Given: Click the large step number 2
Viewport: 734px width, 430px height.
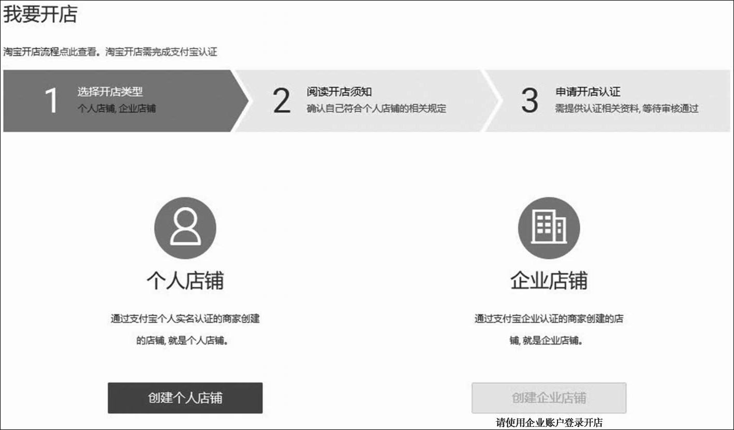Looking at the screenshot, I should (282, 101).
